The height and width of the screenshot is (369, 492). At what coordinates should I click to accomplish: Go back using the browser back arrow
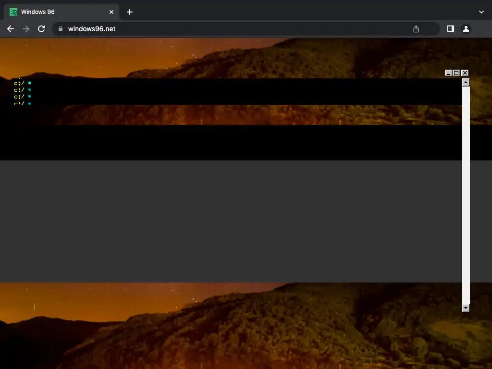click(11, 29)
